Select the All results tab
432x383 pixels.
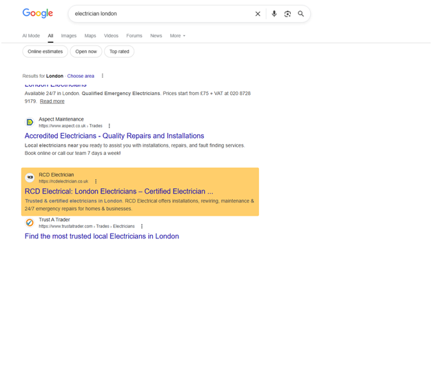[50, 36]
